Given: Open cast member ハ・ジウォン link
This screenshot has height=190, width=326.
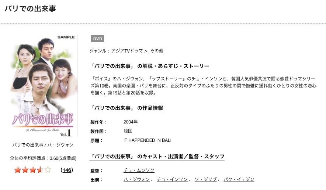Looking at the screenshot, I should coord(136,179).
